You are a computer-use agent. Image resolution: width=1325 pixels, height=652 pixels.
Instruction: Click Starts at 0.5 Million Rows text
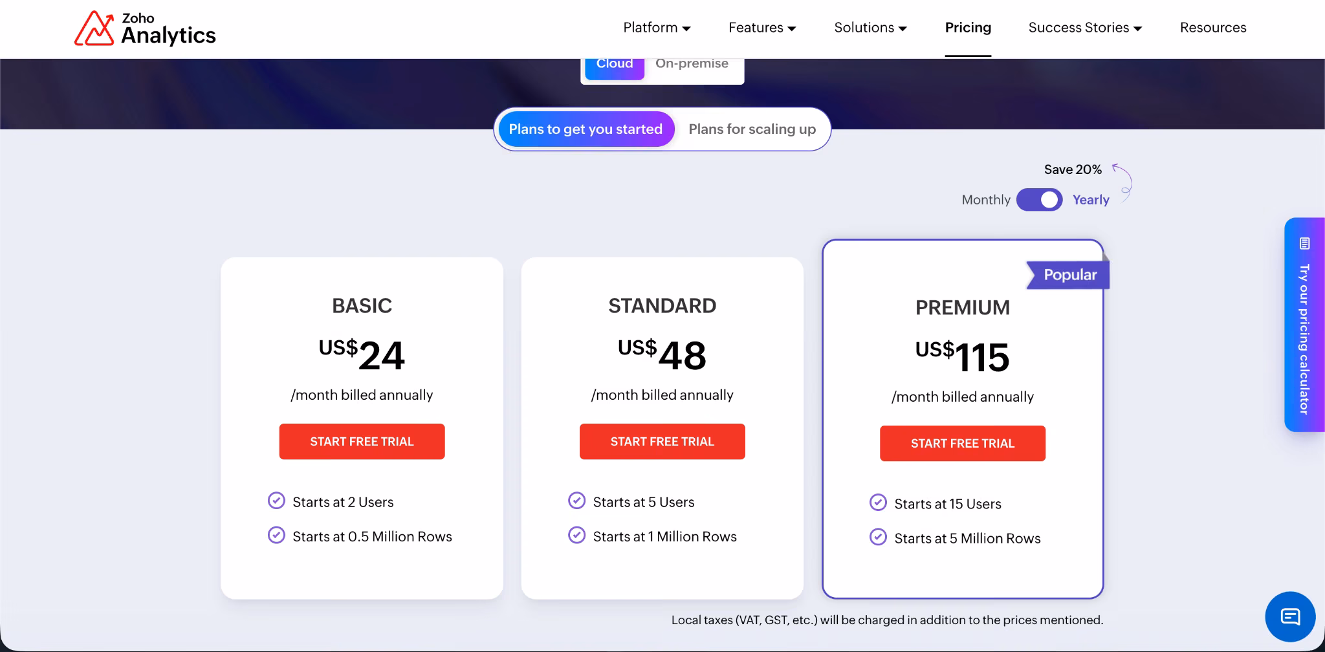372,536
